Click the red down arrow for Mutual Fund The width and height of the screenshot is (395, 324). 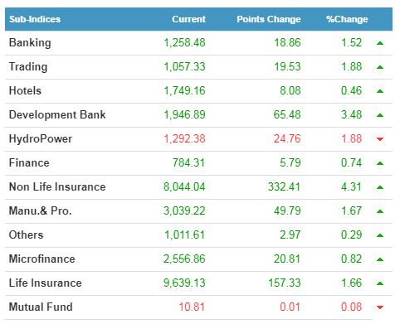pos(380,307)
